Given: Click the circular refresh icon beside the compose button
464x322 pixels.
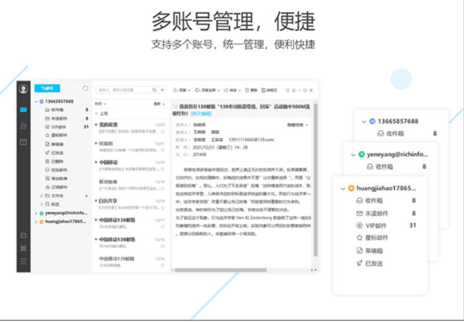Looking at the screenshot, I should click(85, 88).
